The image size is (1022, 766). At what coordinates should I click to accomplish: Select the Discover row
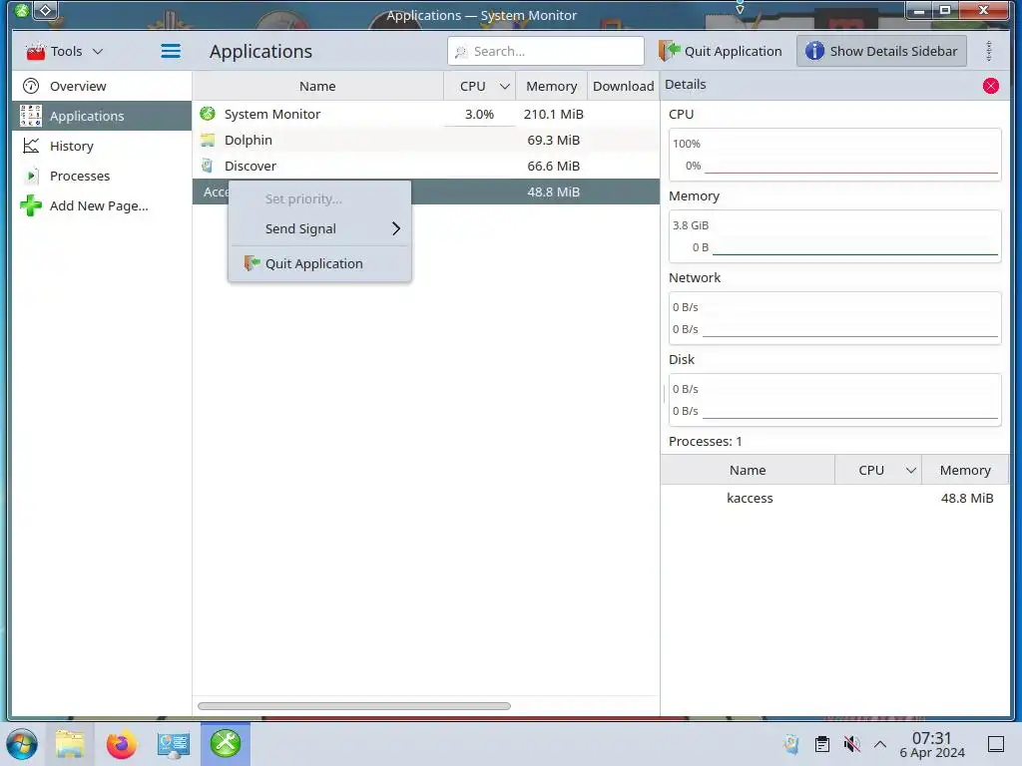(425, 167)
